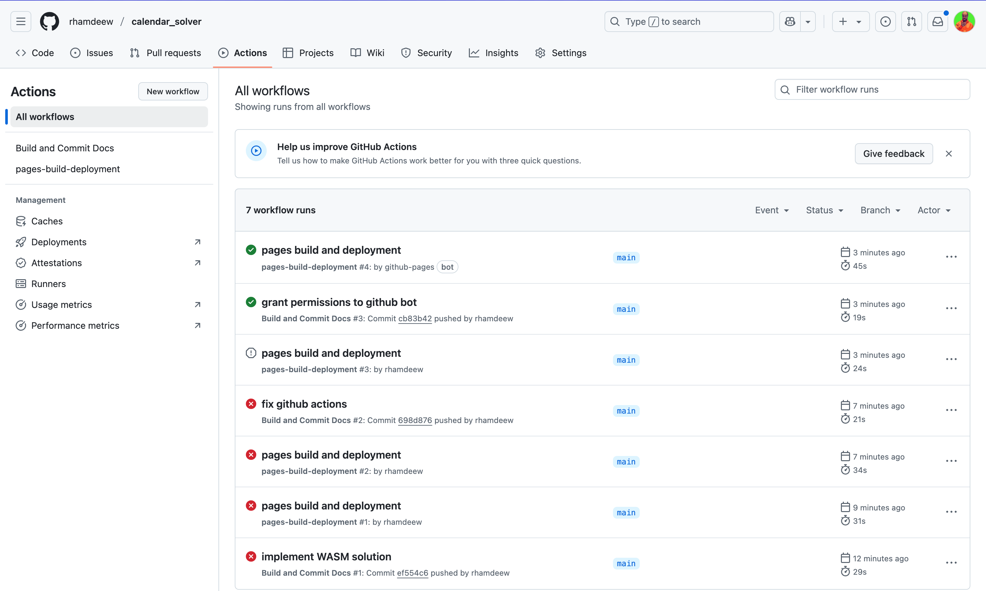This screenshot has height=591, width=986.
Task: Open commit cb83b42 link
Action: tap(415, 319)
